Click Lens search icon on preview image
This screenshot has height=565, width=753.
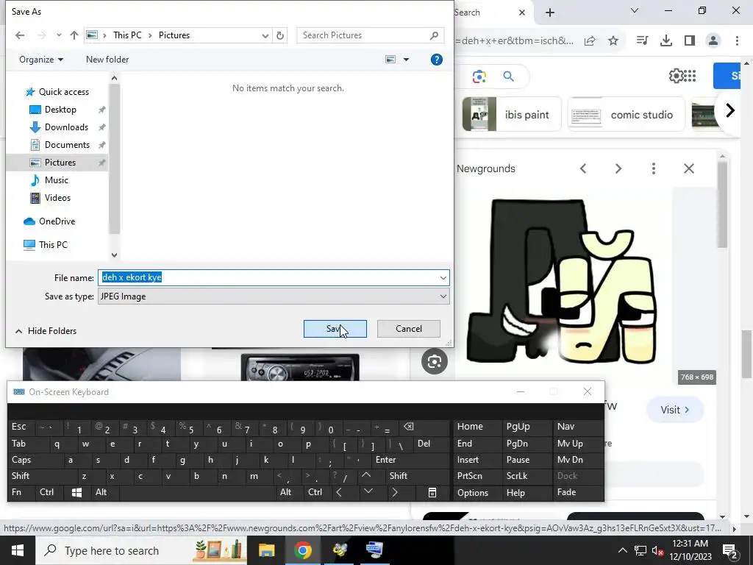[435, 361]
